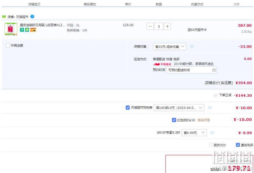Click the -¥144.30 instant discount amount
This screenshot has height=173, width=254.
click(243, 95)
